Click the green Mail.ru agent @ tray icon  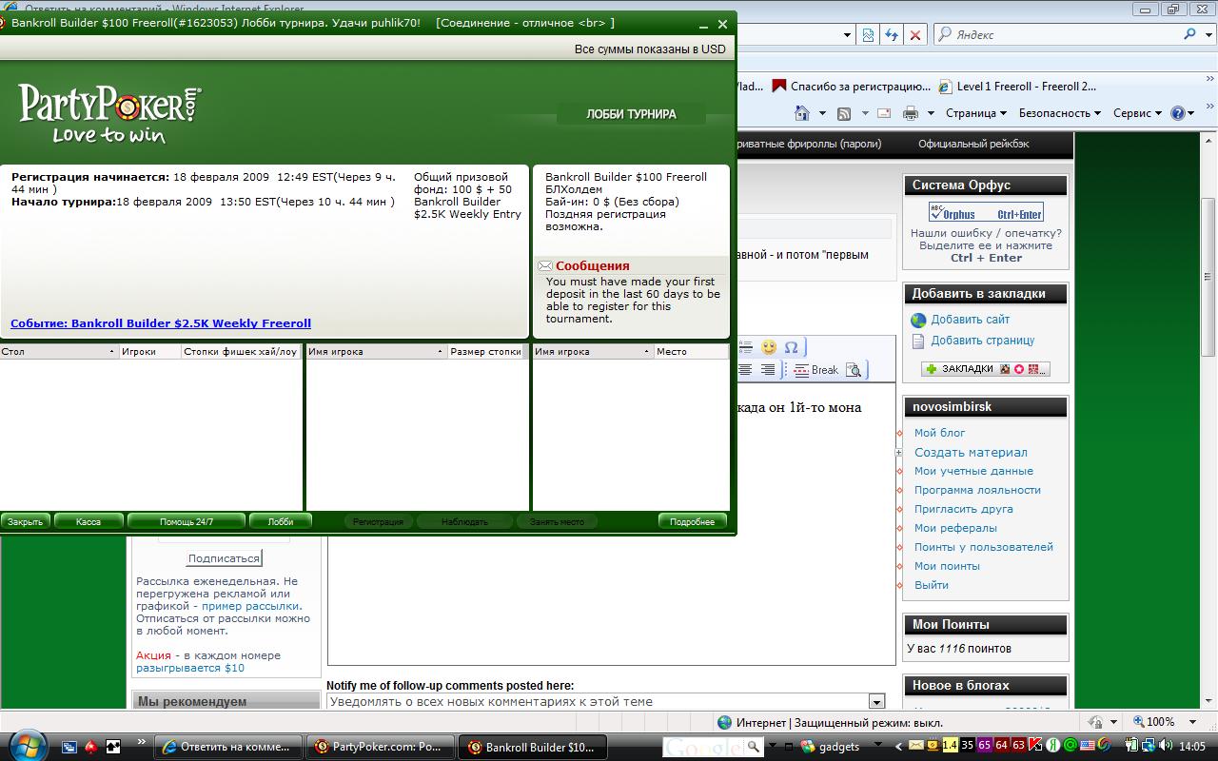(x=1071, y=746)
